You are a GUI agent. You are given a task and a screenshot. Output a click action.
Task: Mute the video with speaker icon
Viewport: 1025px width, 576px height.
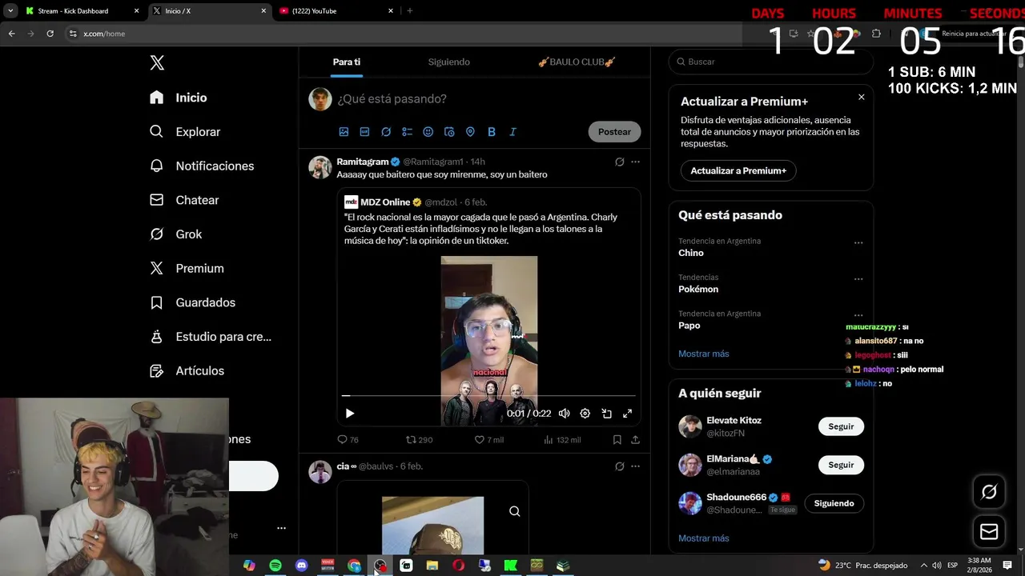tap(565, 414)
